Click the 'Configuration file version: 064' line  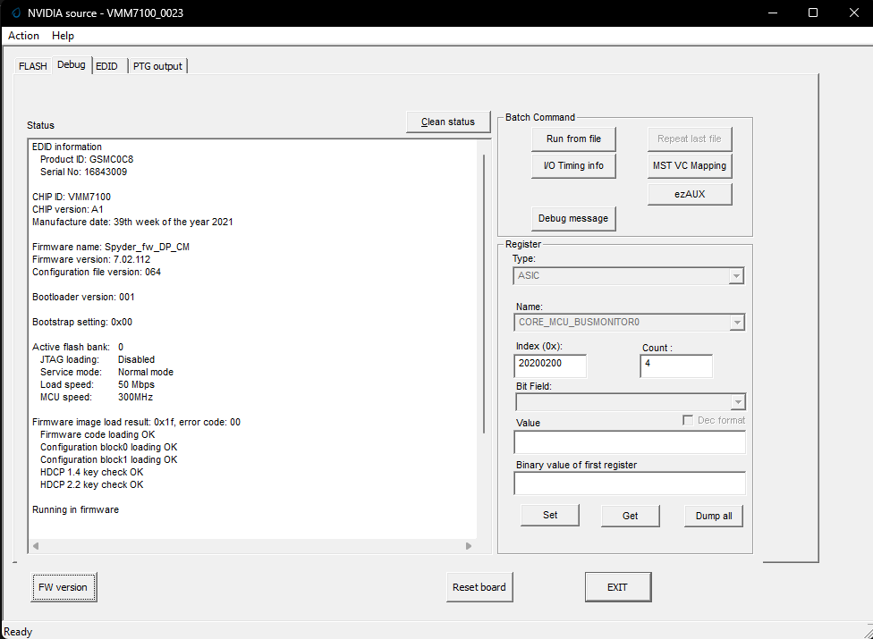tap(97, 272)
